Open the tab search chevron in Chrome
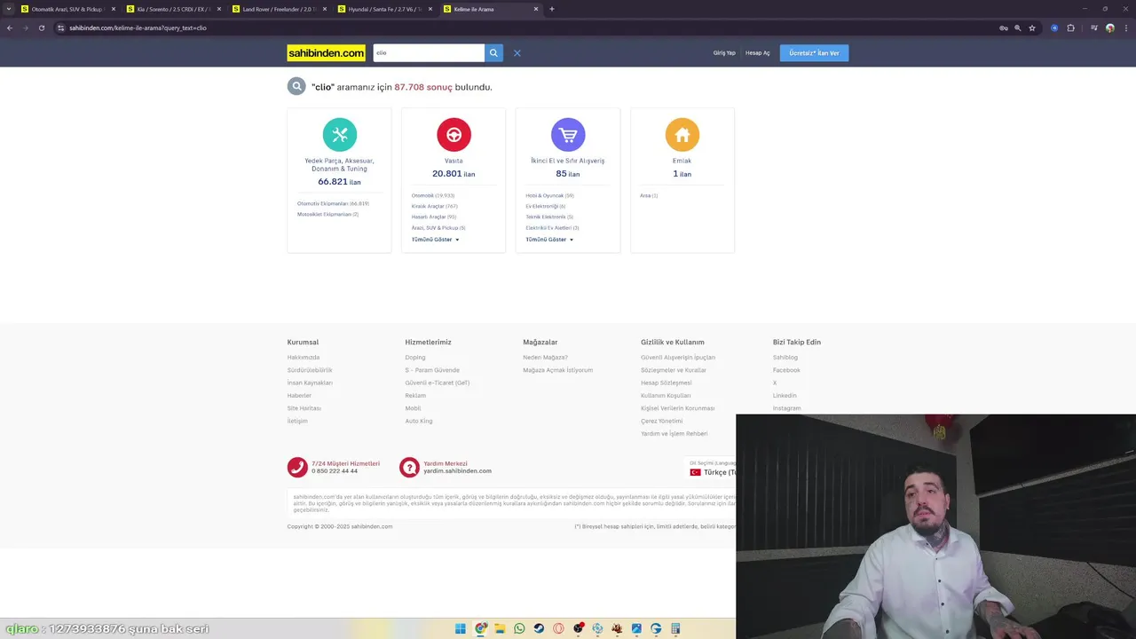The width and height of the screenshot is (1136, 639). click(8, 9)
